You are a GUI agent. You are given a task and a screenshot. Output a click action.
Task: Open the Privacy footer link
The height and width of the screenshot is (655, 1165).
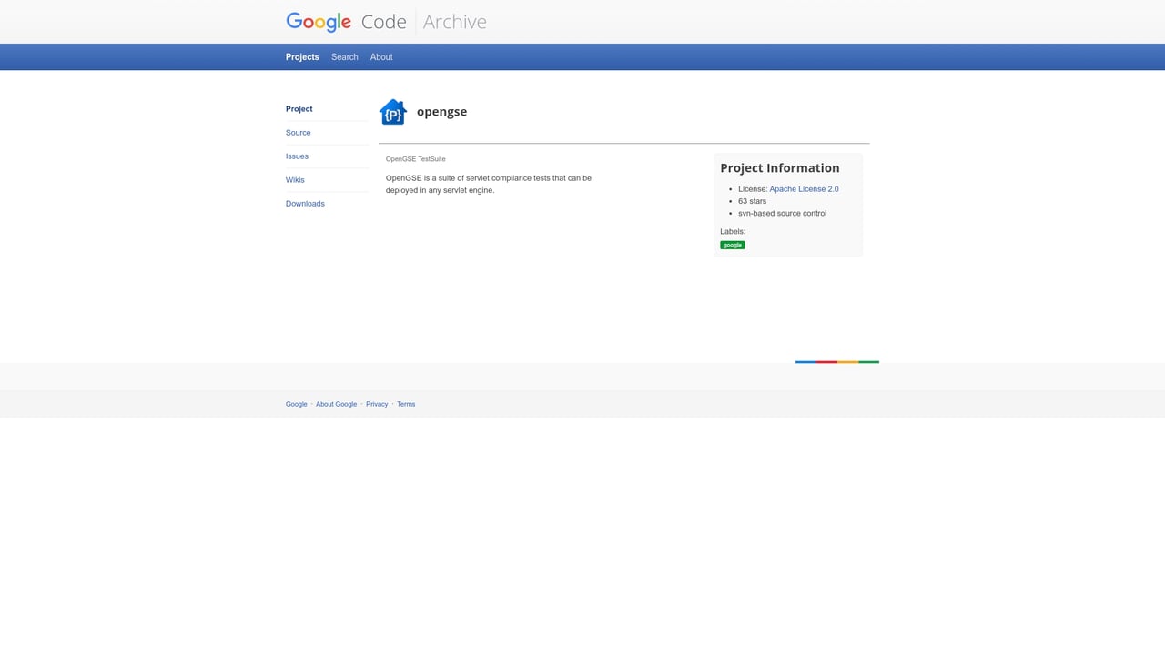click(x=376, y=404)
